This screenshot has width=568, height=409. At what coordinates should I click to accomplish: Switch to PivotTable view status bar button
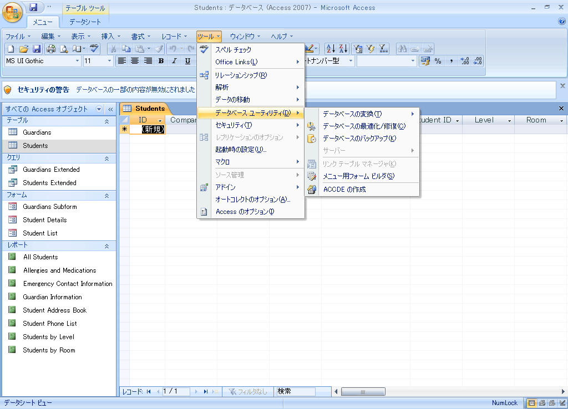[542, 403]
